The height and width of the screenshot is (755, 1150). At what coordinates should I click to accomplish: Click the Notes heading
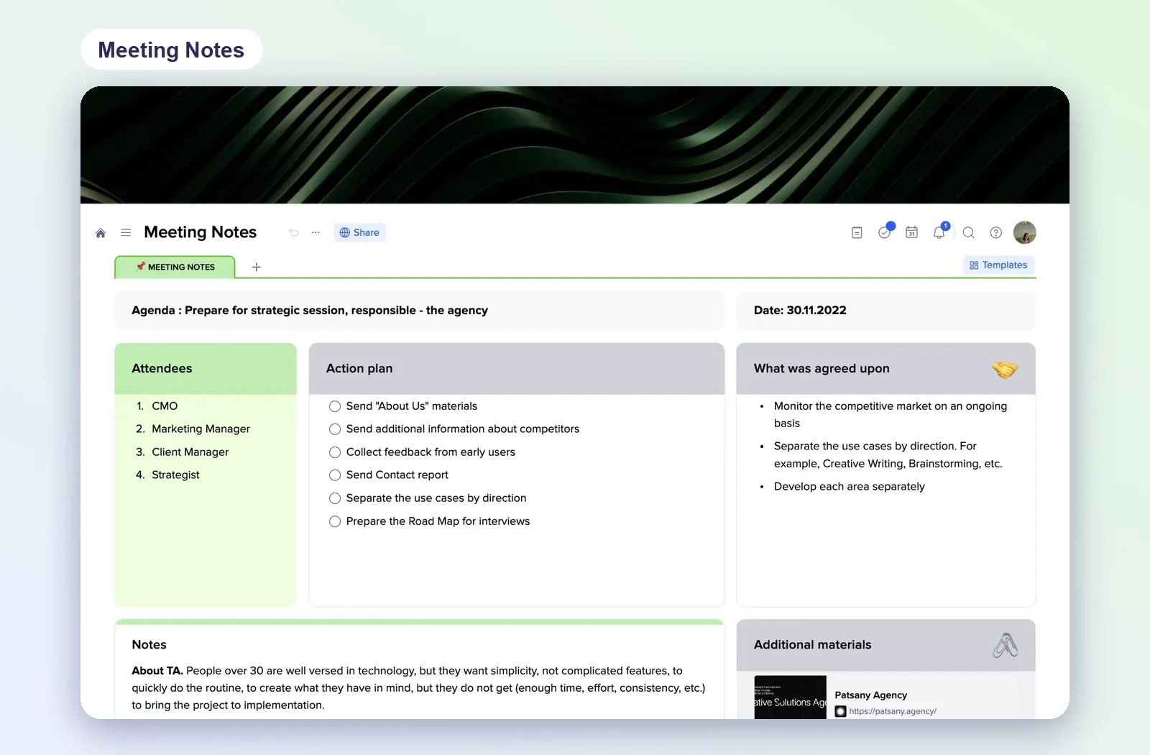pyautogui.click(x=149, y=645)
